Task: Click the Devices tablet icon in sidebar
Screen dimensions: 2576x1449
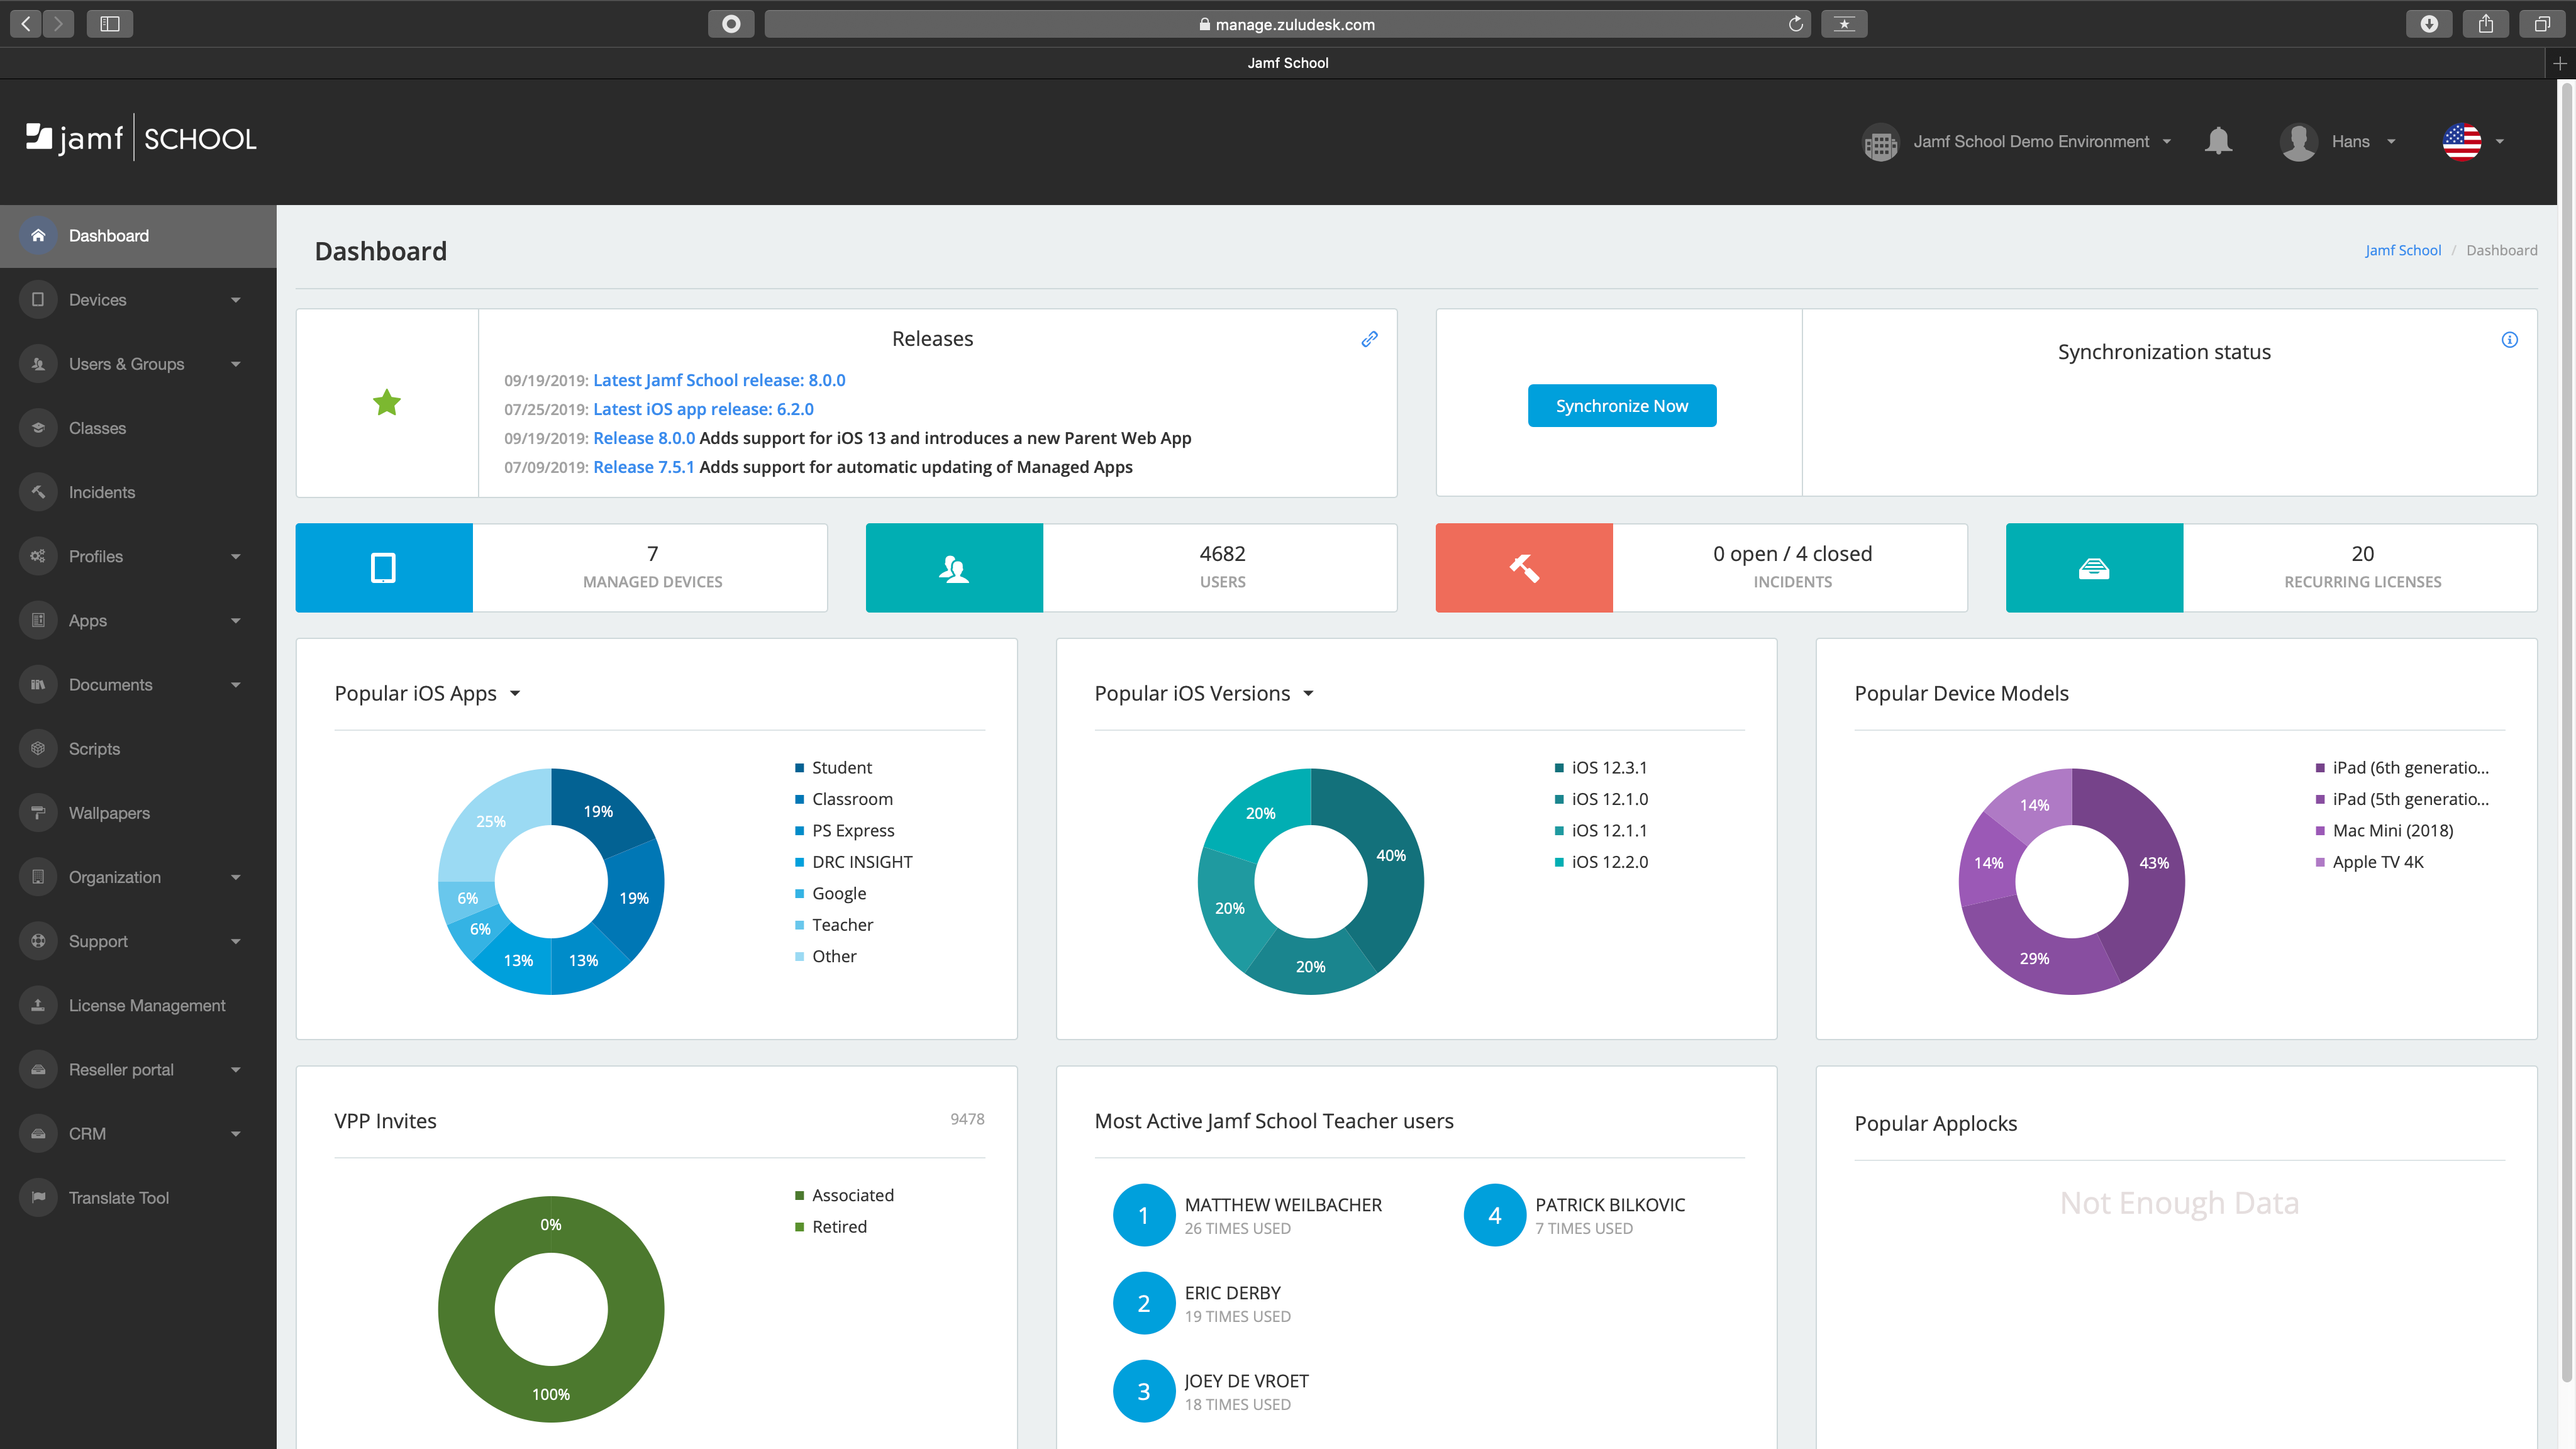Action: 38,300
